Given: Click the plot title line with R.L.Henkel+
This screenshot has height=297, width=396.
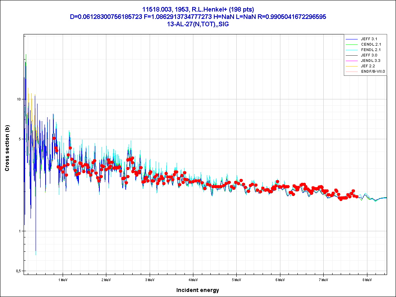Looking at the screenshot, I should 198,9.
